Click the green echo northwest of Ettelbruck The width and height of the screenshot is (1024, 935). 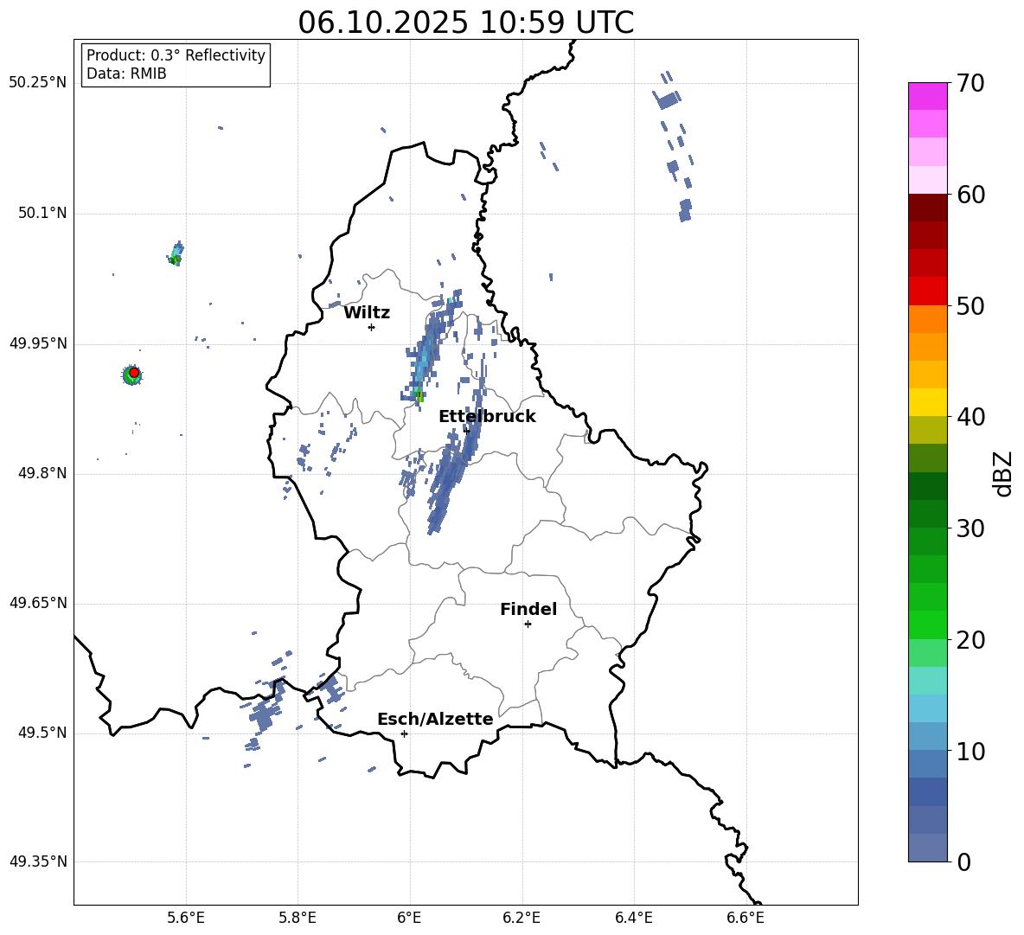click(x=419, y=395)
